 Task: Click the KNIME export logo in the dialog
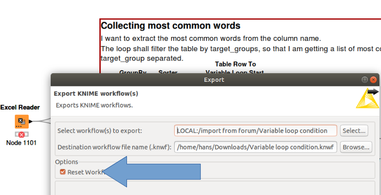(367, 98)
